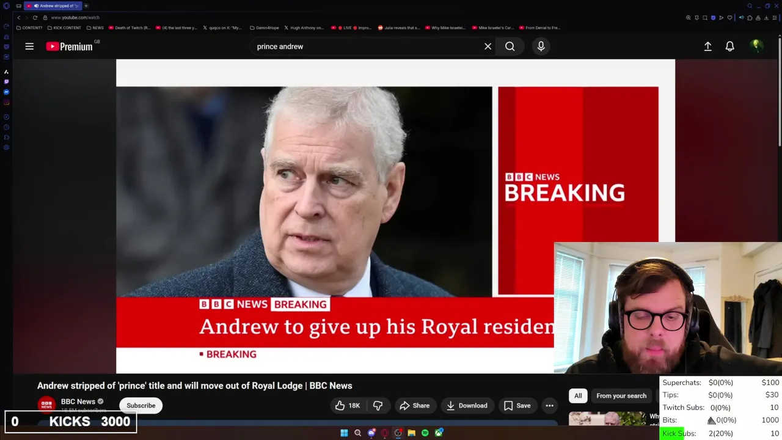Go back with the browser back arrow
Viewport: 782px width, 440px height.
coord(18,18)
